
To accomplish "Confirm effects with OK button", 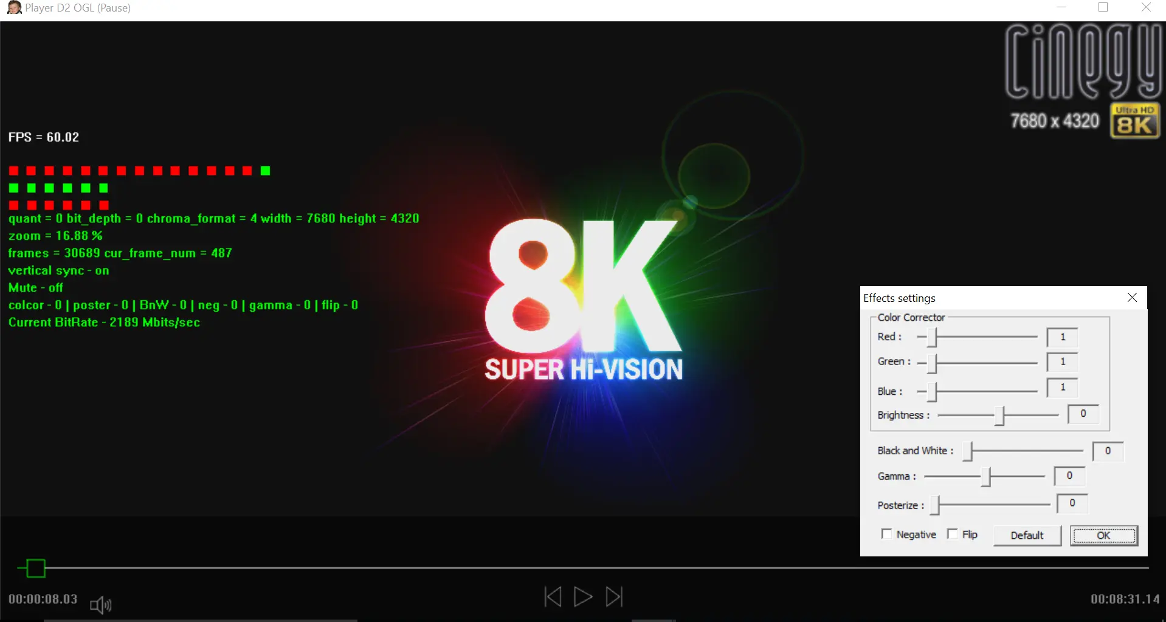I will pyautogui.click(x=1103, y=535).
